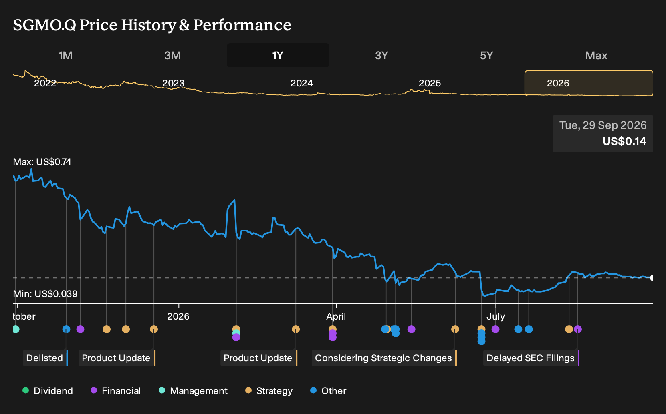The height and width of the screenshot is (414, 666).
Task: Open the Delisted event label
Action: coord(45,358)
